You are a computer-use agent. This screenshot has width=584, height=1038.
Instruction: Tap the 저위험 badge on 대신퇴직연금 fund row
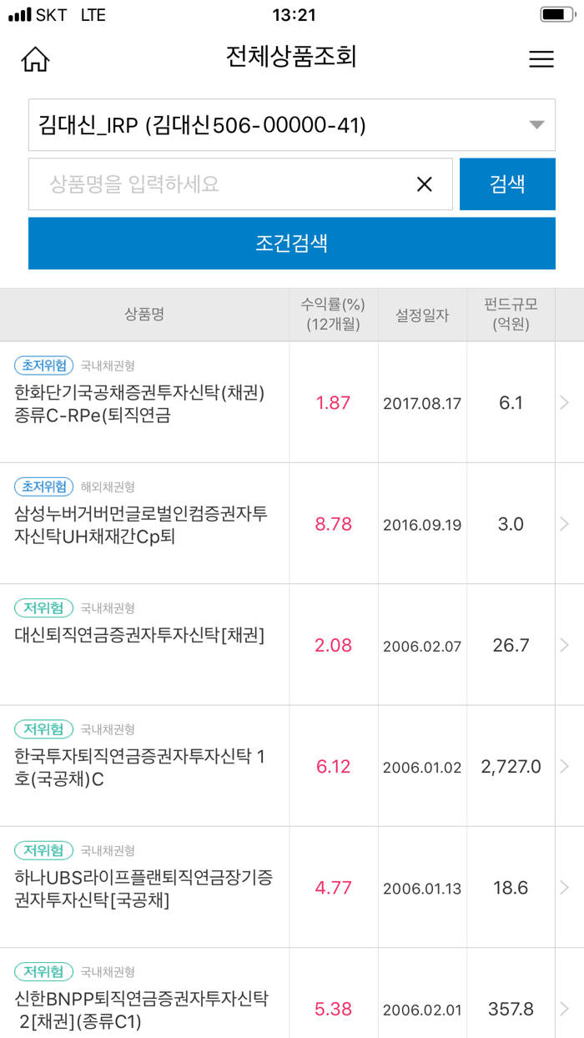pyautogui.click(x=38, y=607)
